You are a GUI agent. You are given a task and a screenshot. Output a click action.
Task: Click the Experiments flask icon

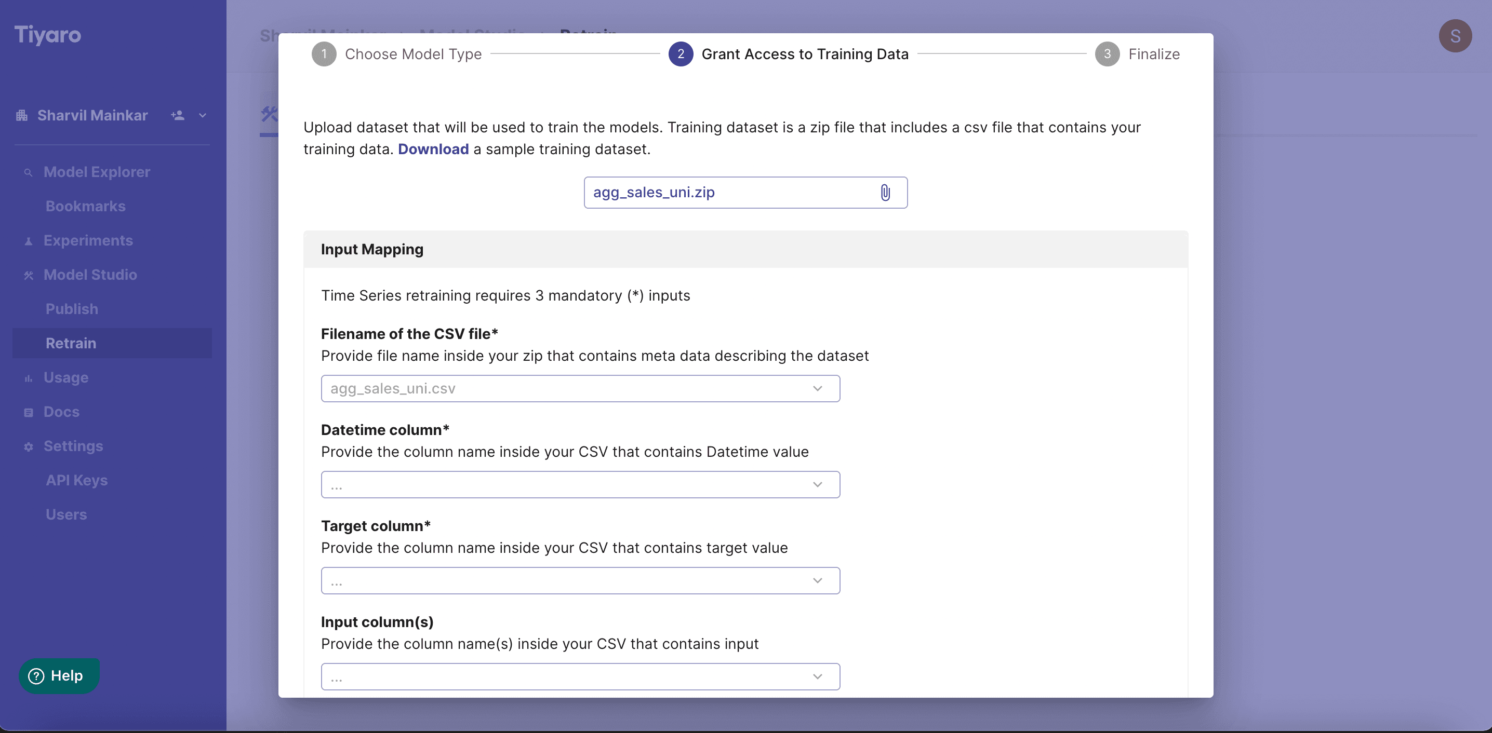(x=28, y=241)
